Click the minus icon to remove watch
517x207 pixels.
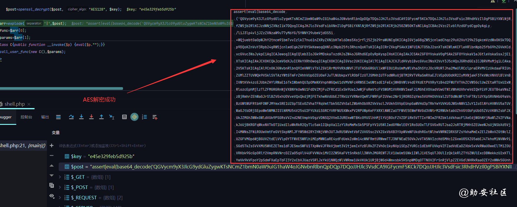click(52, 155)
